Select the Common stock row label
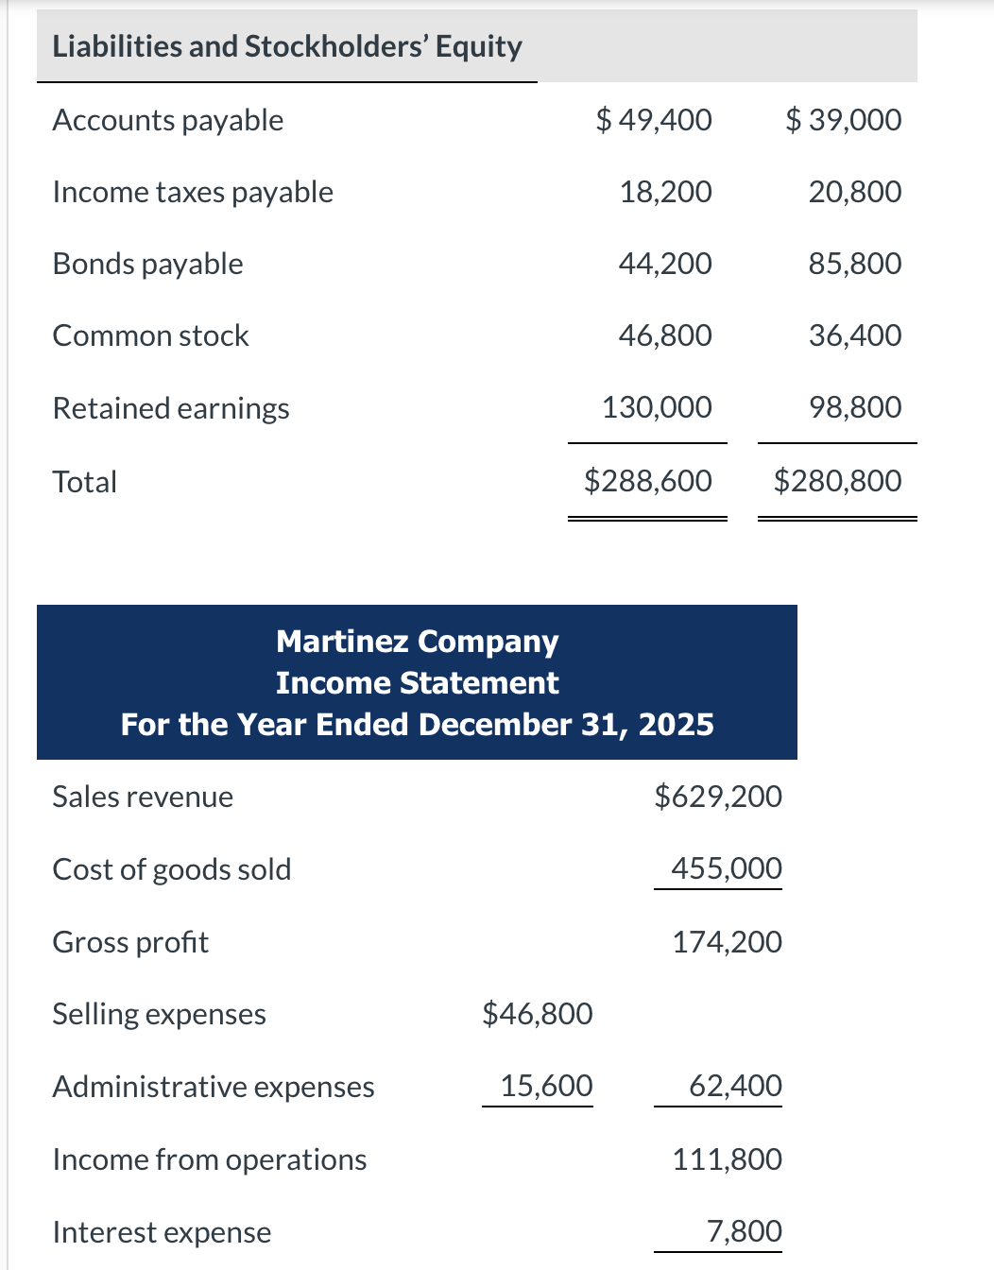Viewport: 994px width, 1270px height. pos(151,335)
